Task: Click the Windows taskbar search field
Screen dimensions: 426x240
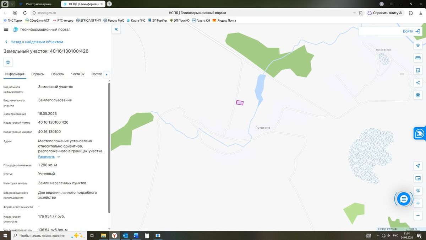Action: tap(42, 236)
